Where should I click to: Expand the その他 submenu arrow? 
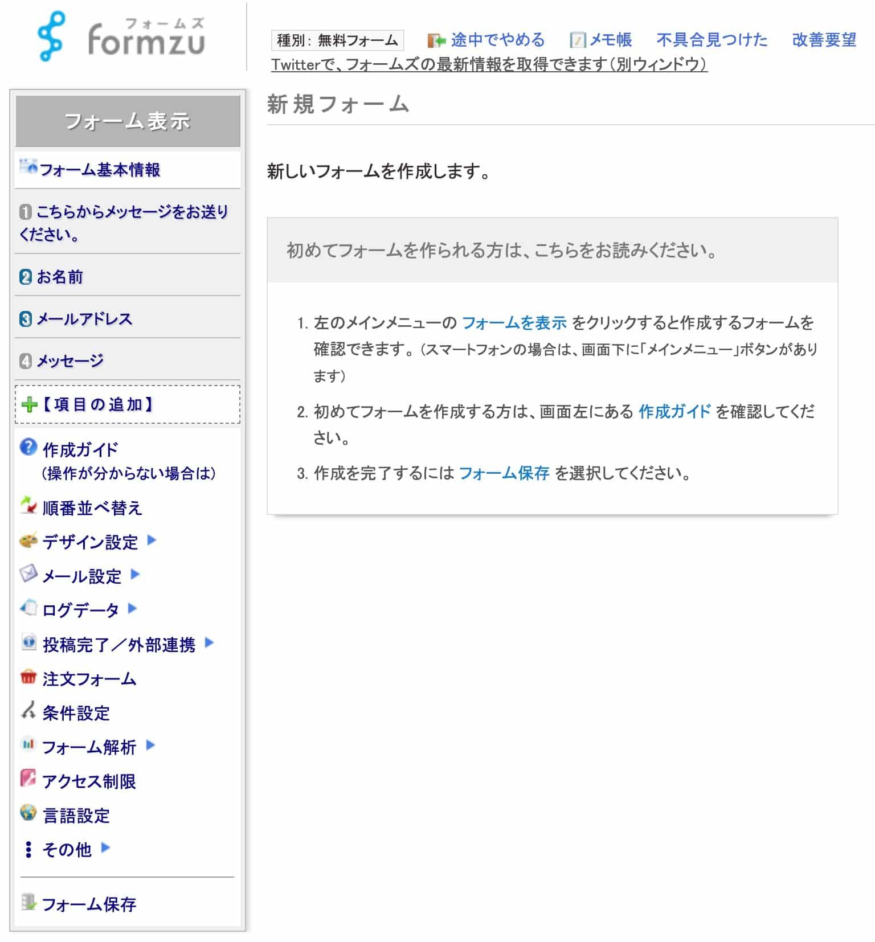pyautogui.click(x=105, y=847)
